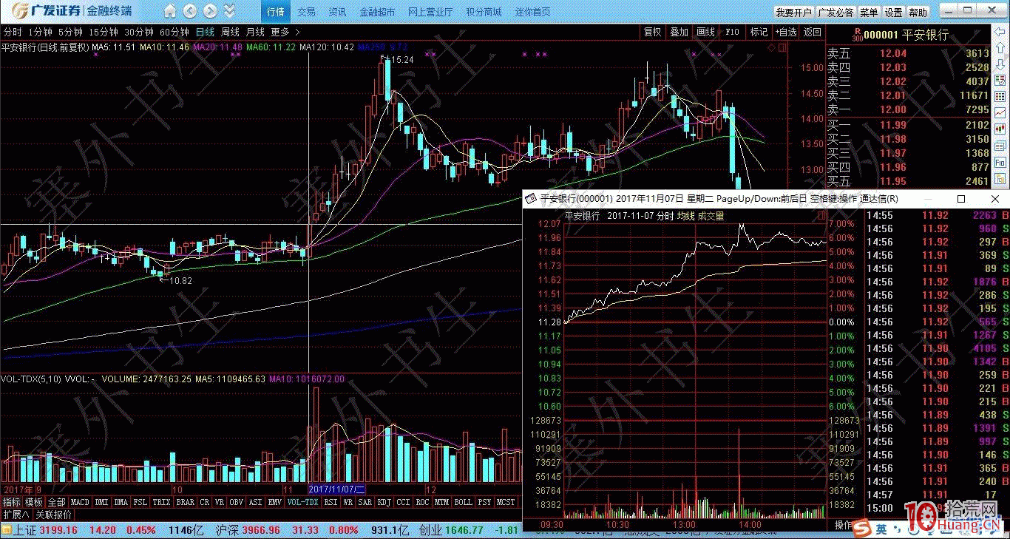Select the 60分钟 period
The width and height of the screenshot is (1010, 539).
174,32
